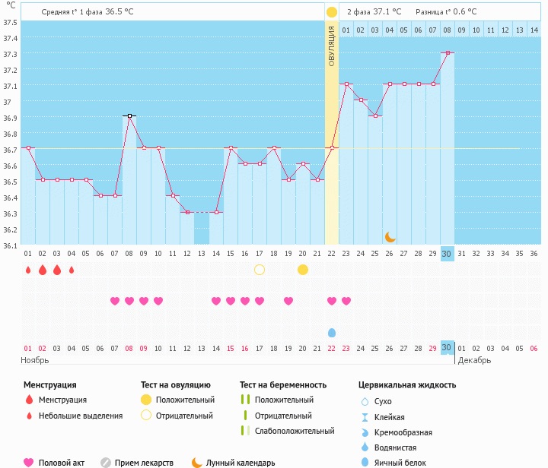
Task: Click second-phase day 08 header cell
Action: click(447, 30)
